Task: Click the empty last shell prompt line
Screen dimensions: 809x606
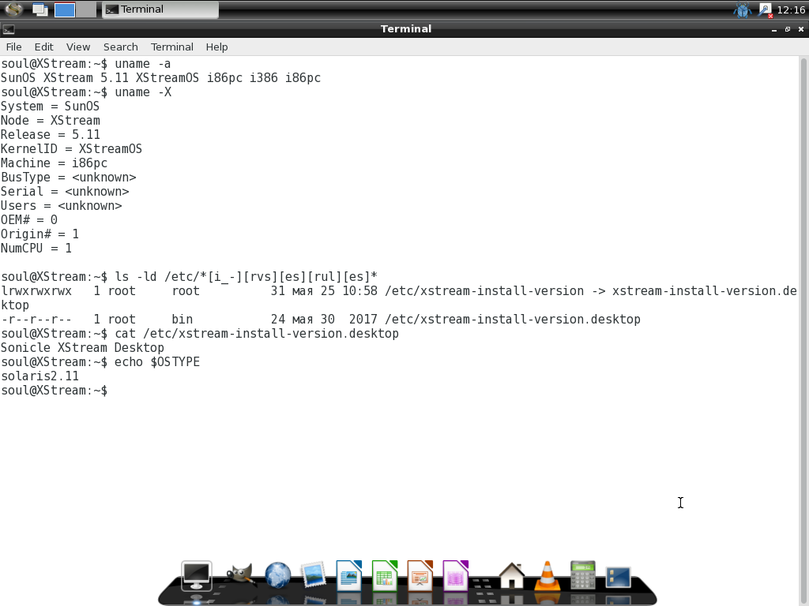Action: coord(54,391)
